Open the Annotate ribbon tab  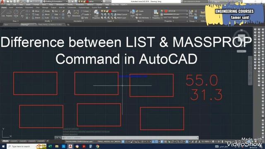click(x=19, y=7)
